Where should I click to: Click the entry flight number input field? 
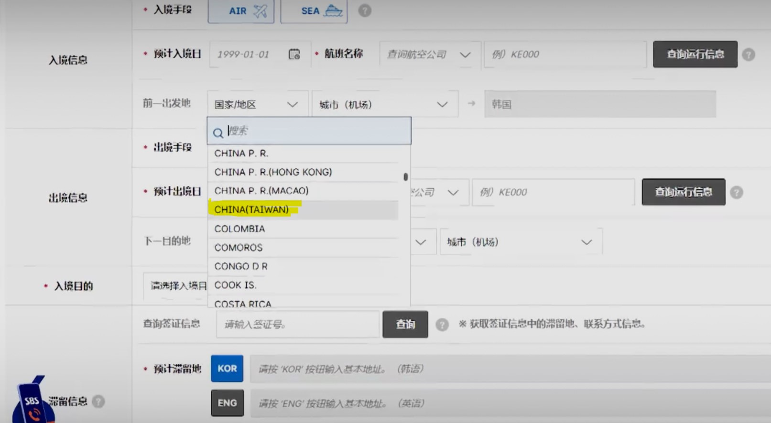[x=565, y=54]
